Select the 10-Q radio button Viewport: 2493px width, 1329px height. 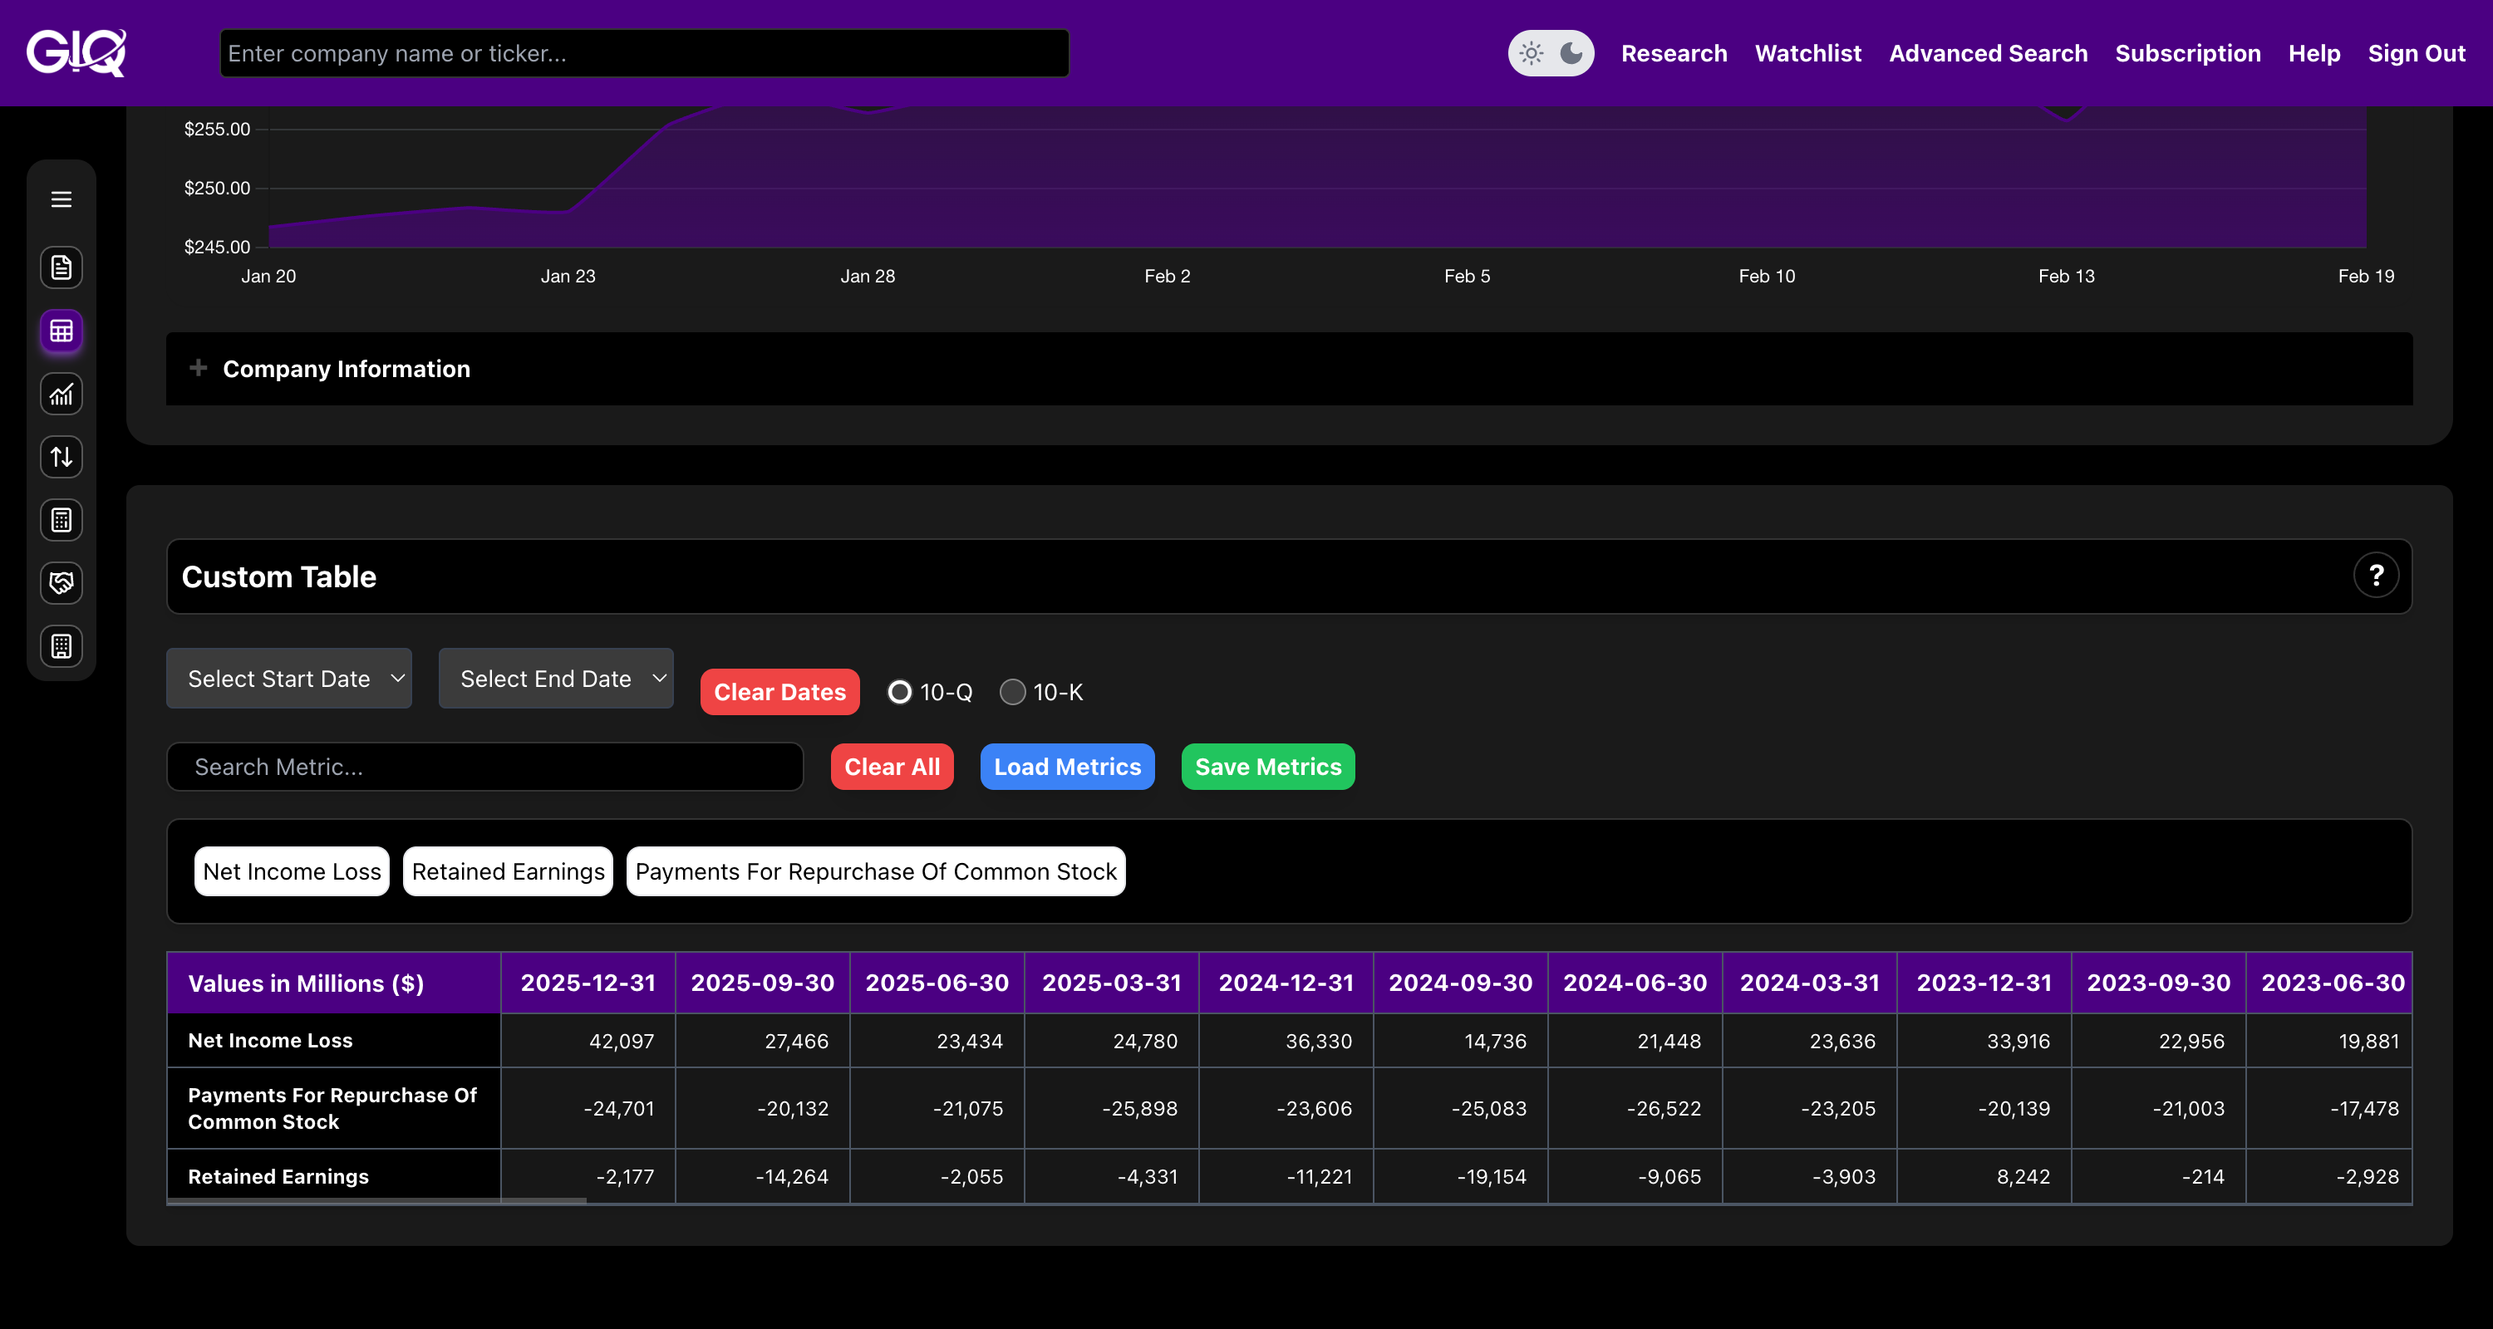click(x=899, y=693)
